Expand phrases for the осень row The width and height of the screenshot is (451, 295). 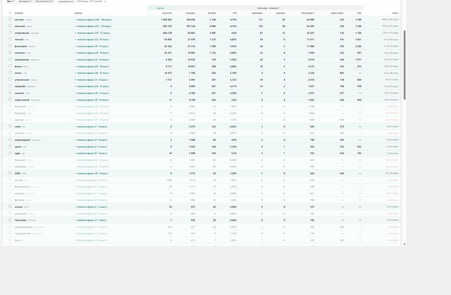coord(92,73)
